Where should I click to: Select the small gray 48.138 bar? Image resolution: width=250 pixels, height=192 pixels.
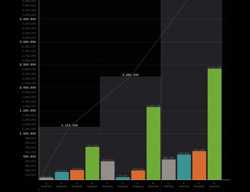[x=47, y=179]
